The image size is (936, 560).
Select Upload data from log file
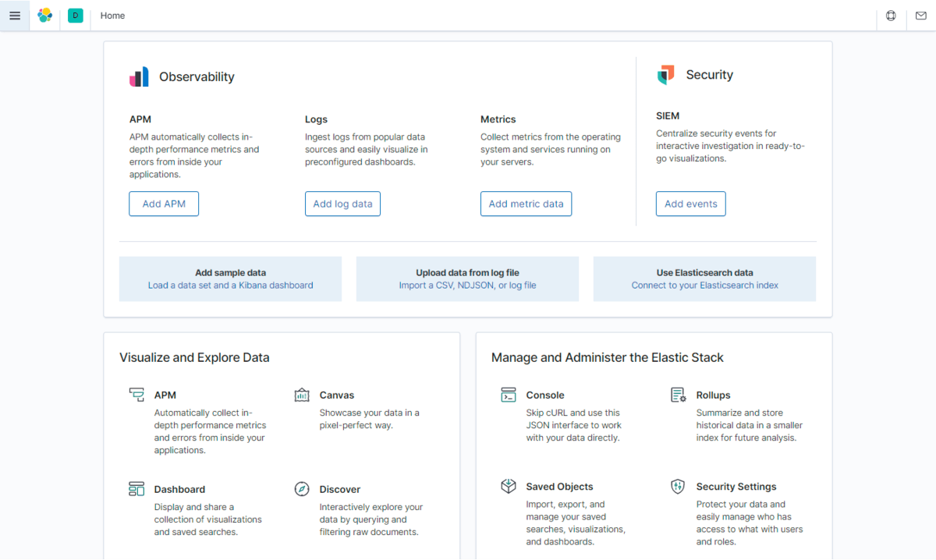[467, 279]
